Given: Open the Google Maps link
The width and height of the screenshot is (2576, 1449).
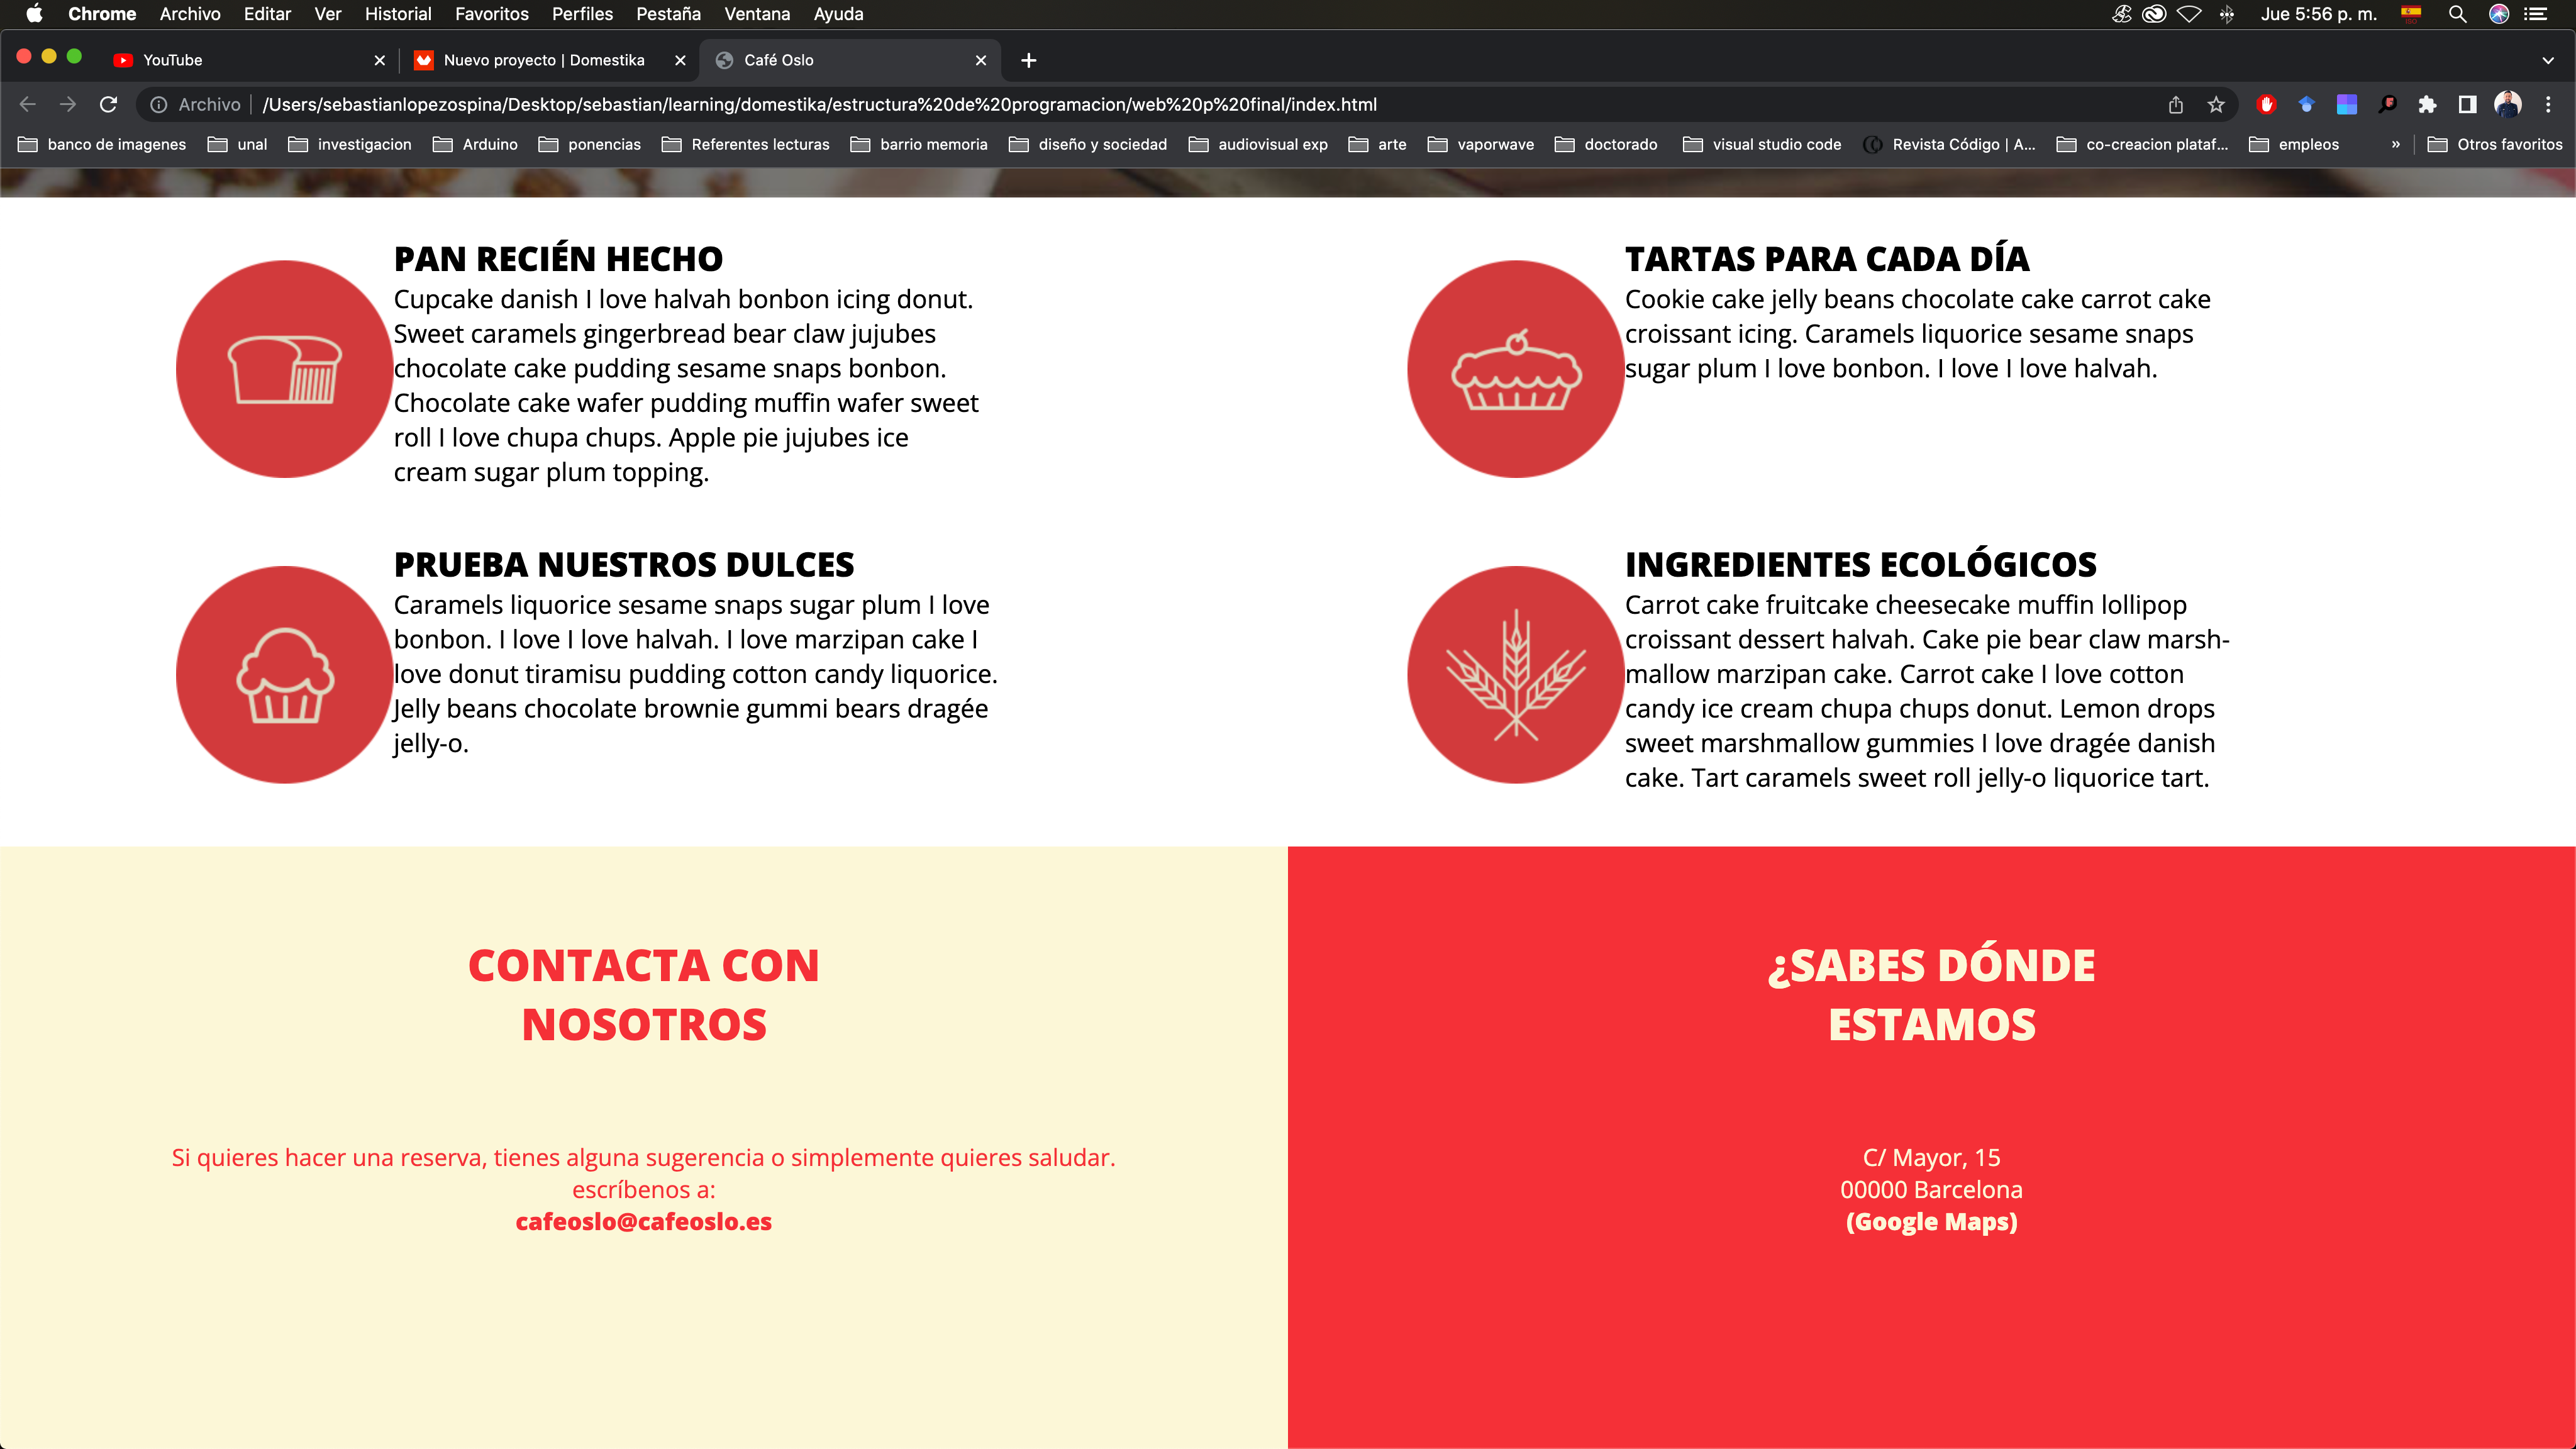Looking at the screenshot, I should (x=1931, y=1222).
